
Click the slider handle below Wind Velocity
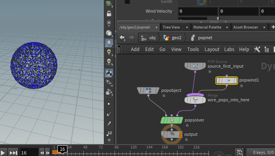tap(218, 18)
